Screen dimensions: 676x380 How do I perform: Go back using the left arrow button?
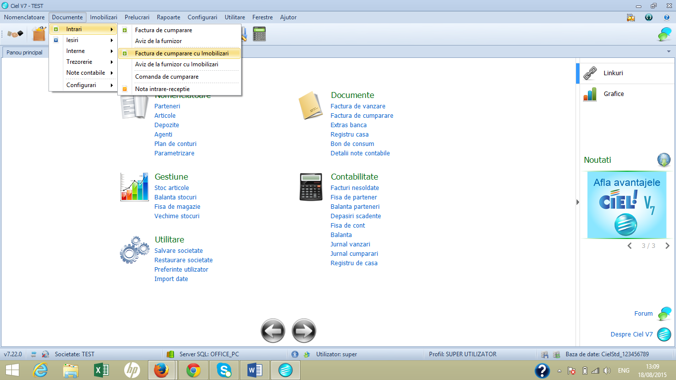tap(273, 331)
